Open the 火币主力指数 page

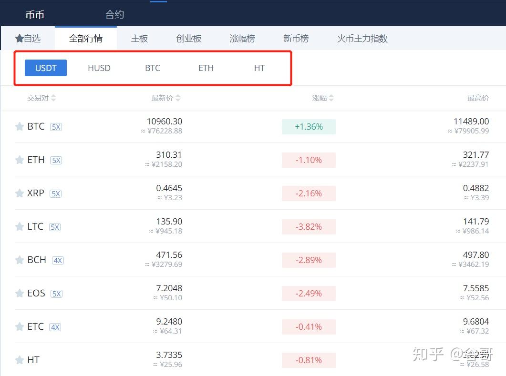[x=361, y=38]
